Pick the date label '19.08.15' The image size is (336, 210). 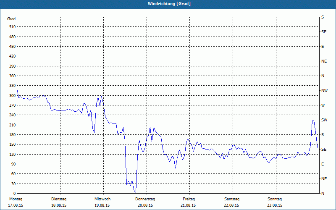tap(102, 205)
